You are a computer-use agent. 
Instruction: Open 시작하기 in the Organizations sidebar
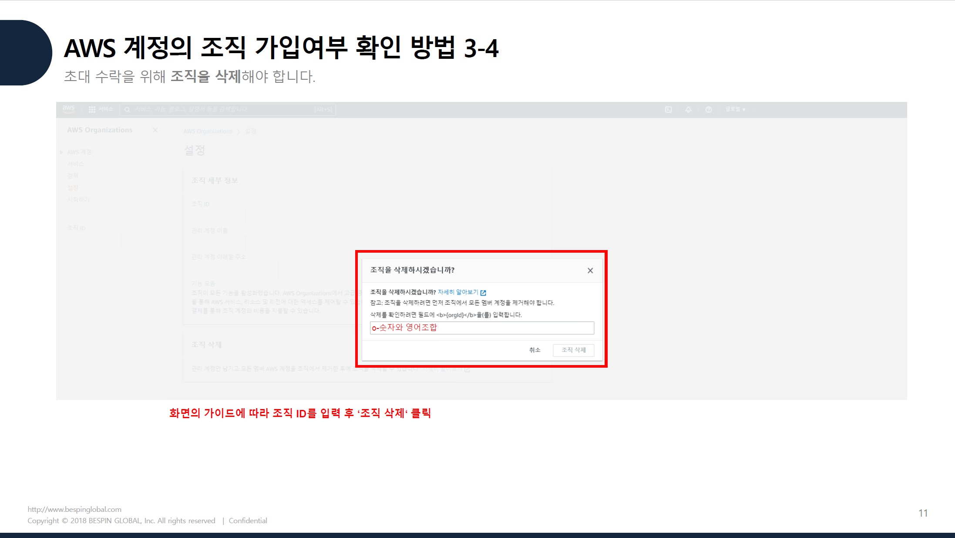(78, 200)
